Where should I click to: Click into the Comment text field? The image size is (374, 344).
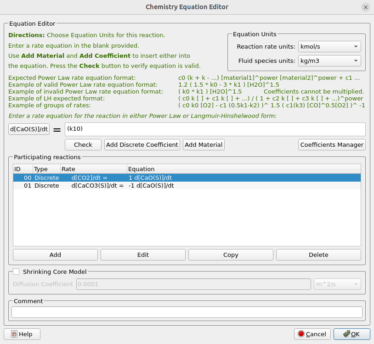coord(187,312)
